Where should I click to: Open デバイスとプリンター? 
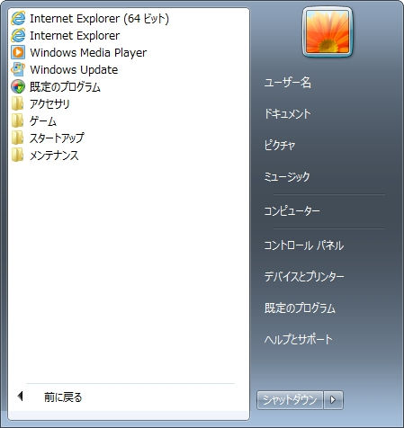(304, 276)
